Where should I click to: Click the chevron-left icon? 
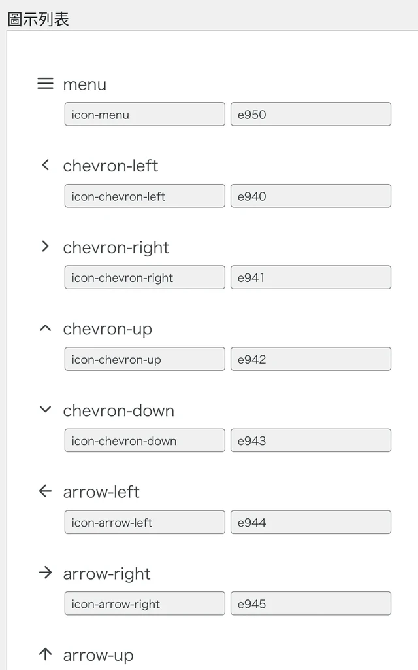45,165
